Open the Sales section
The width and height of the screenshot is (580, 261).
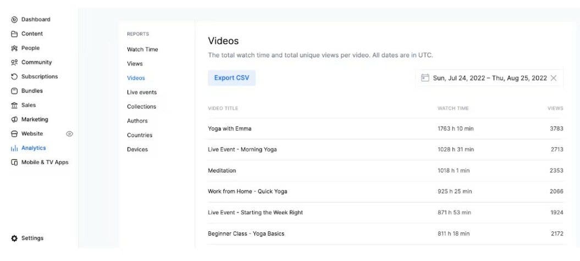pyautogui.click(x=29, y=105)
